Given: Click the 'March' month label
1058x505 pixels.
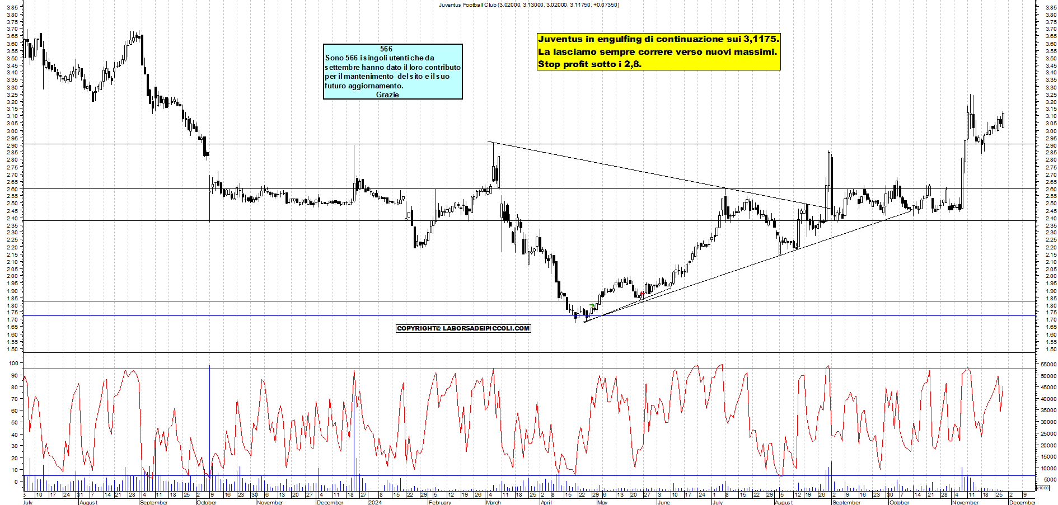Looking at the screenshot, I should 493,502.
